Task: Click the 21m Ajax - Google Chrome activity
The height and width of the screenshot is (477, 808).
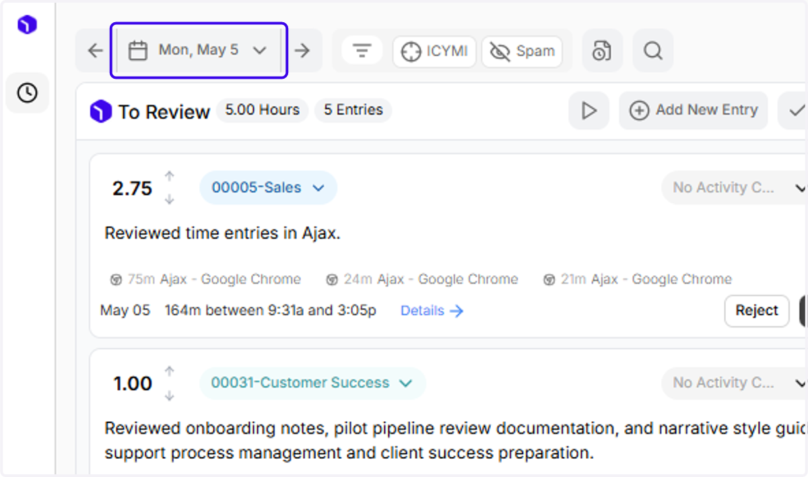Action: [x=638, y=279]
